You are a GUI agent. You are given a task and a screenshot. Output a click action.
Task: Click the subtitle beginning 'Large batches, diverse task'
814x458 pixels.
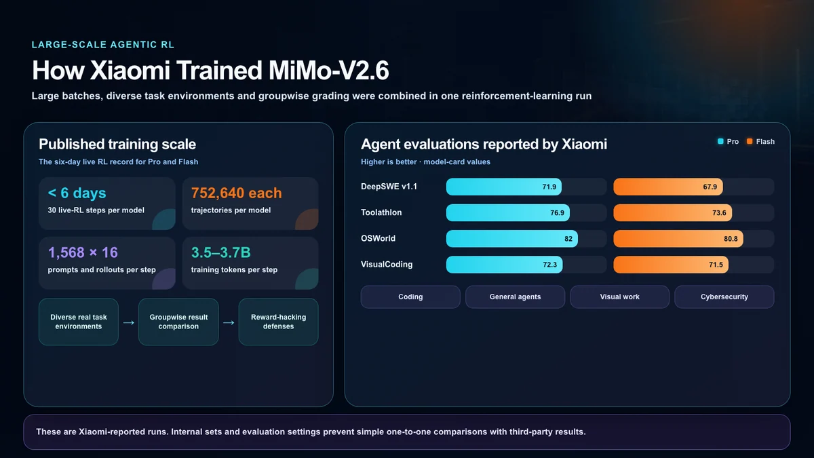(x=311, y=96)
